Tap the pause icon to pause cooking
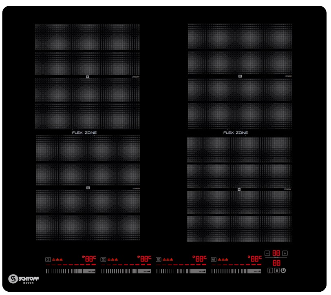This screenshot has height=295, width=331. tap(270, 271)
